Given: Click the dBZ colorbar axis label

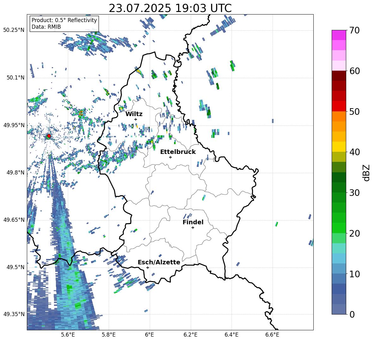Looking at the screenshot, I should click(x=367, y=173).
